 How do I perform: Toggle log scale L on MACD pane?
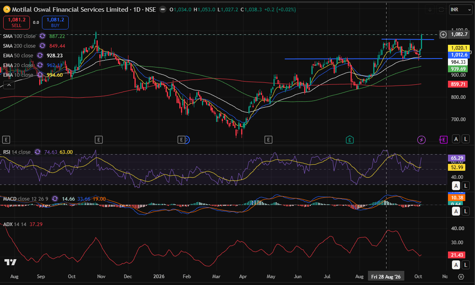[466, 211]
